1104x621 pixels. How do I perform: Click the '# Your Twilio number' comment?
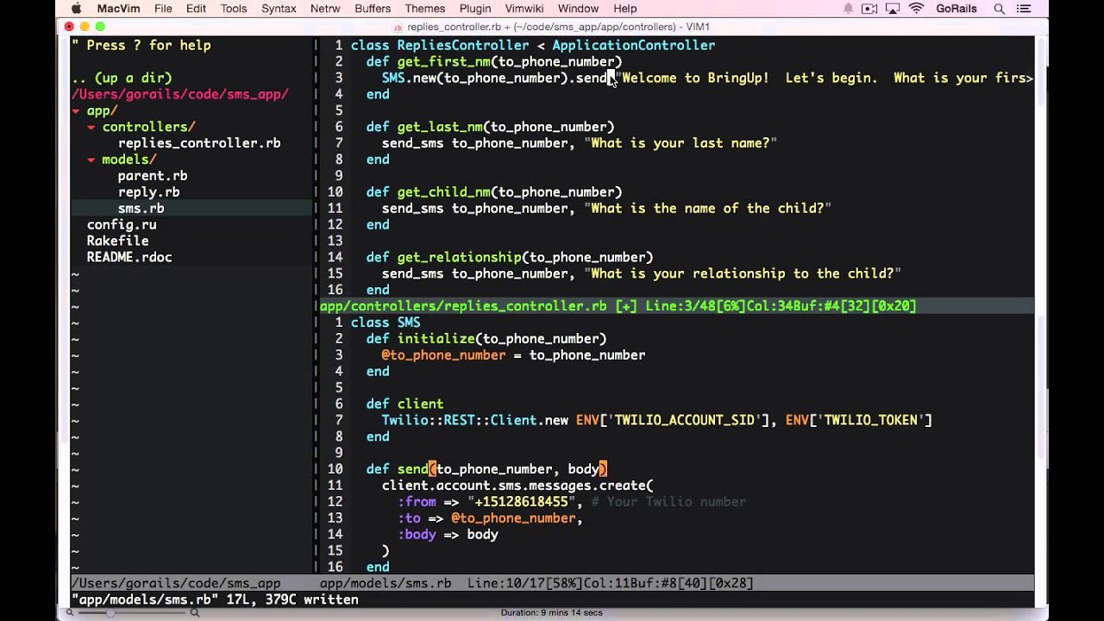[x=668, y=502]
